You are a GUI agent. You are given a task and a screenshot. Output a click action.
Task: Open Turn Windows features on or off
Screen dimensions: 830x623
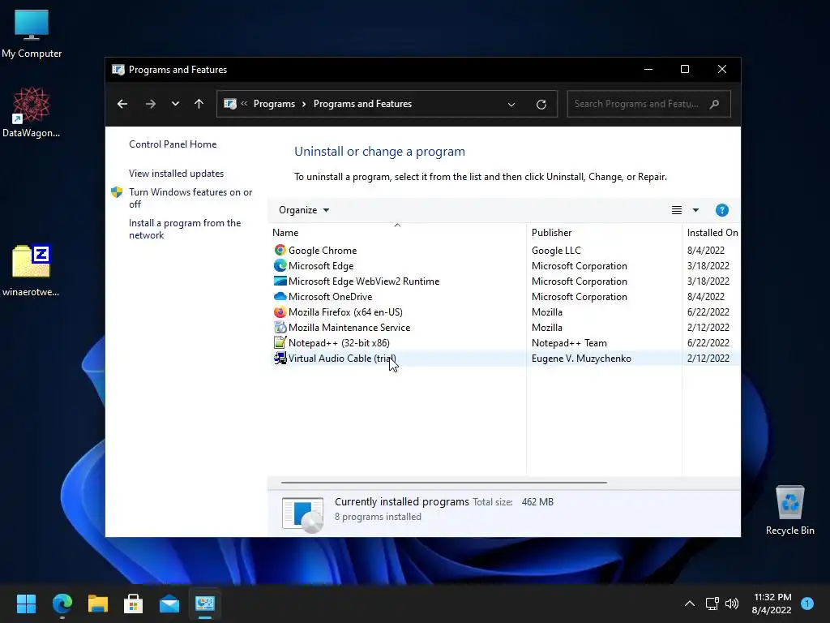coord(190,198)
